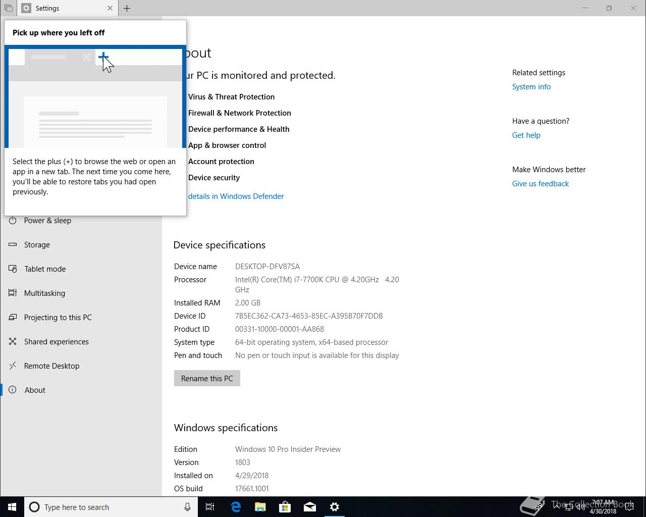Open Storage settings
This screenshot has height=517, width=646.
click(37, 244)
